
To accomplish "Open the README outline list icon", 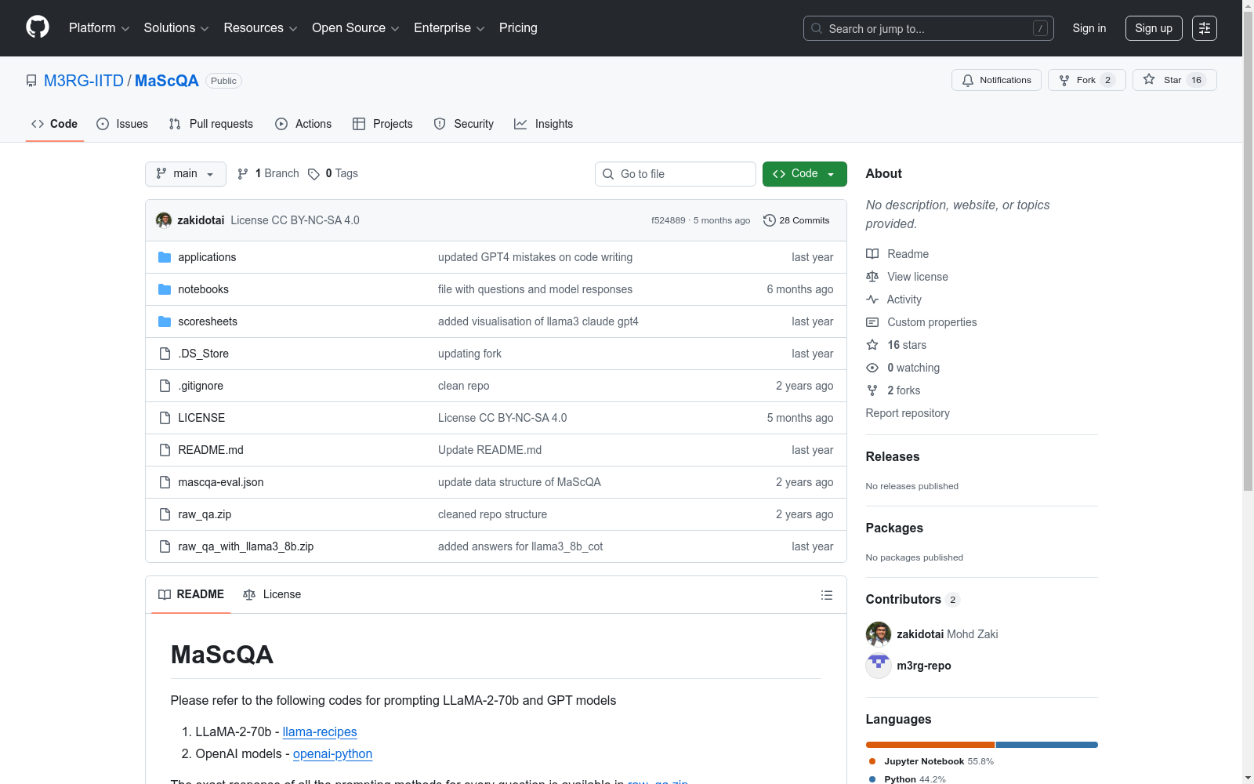I will coord(826,595).
